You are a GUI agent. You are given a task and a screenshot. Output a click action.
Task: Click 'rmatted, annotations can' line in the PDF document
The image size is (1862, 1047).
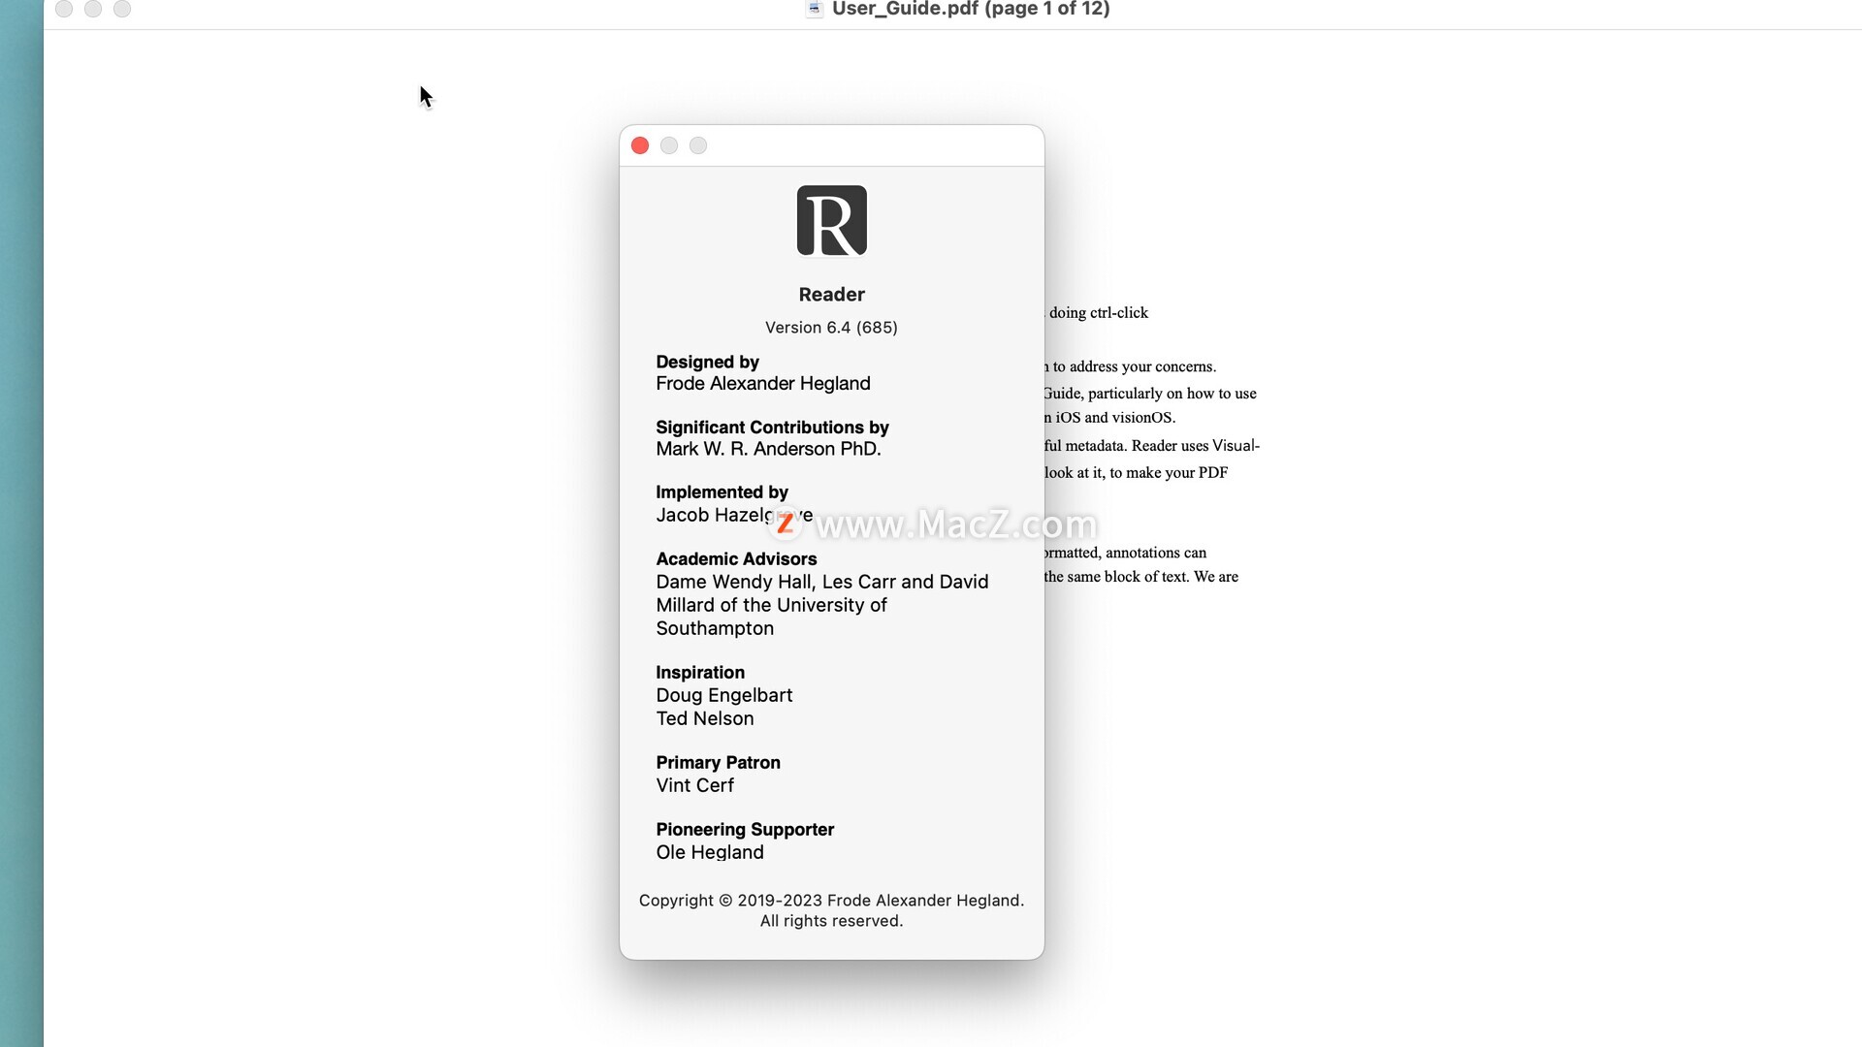1126,553
